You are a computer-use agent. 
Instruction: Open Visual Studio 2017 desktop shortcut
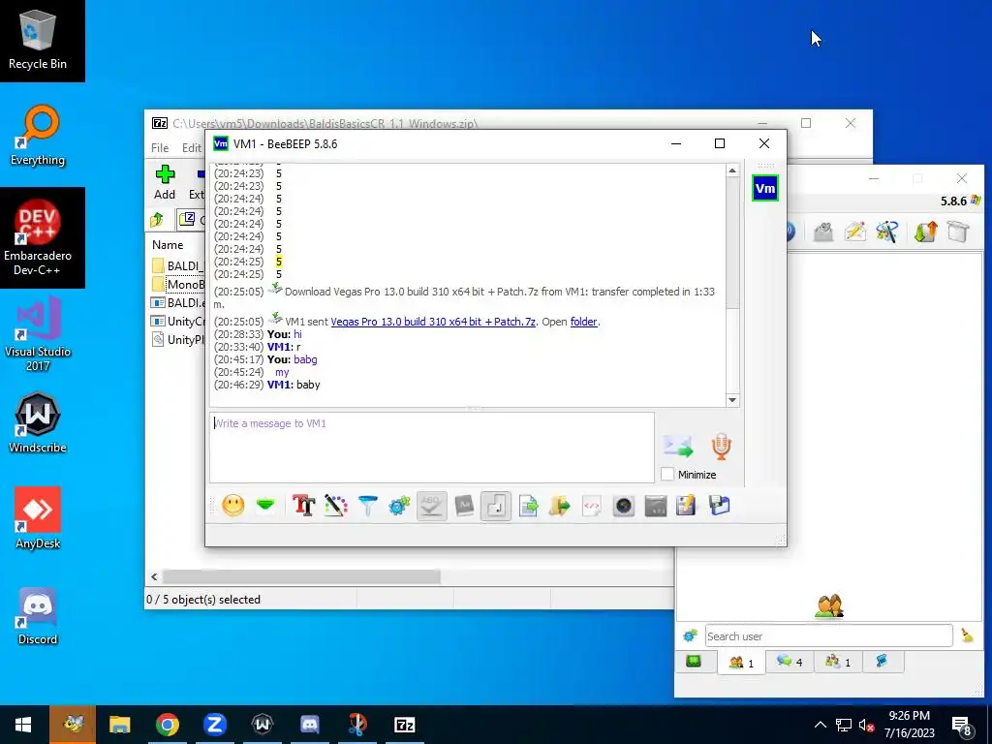pyautogui.click(x=38, y=334)
